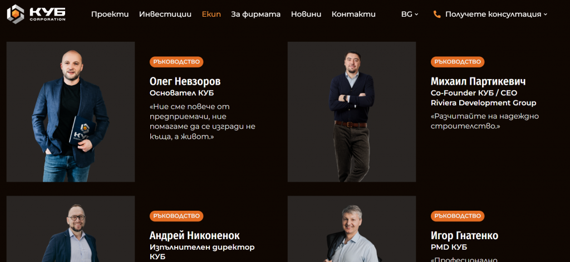Navigate to Контакти
This screenshot has height=262, width=570.
[353, 14]
